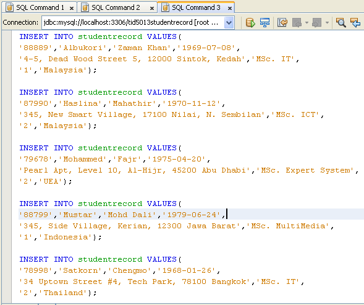364x305 pixels.
Task: Click the 'MSc. Expert System' value
Action: pos(305,170)
